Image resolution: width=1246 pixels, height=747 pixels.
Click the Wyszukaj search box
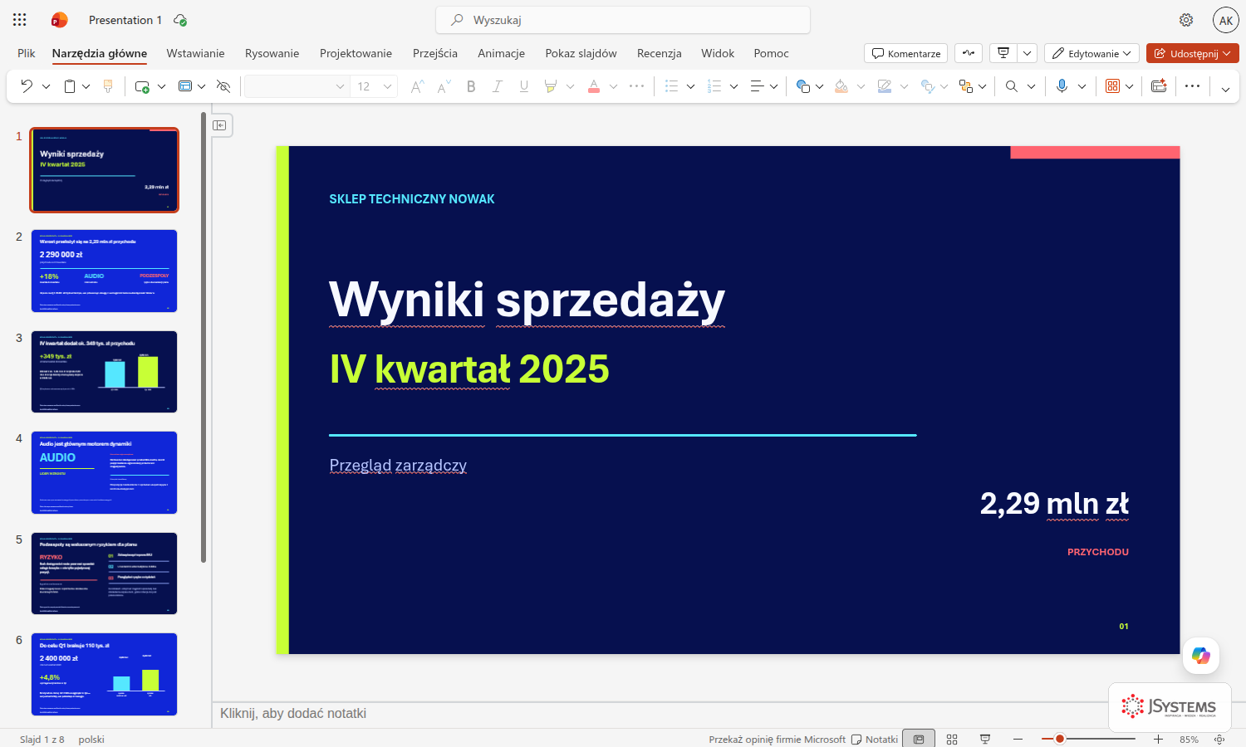(x=623, y=20)
